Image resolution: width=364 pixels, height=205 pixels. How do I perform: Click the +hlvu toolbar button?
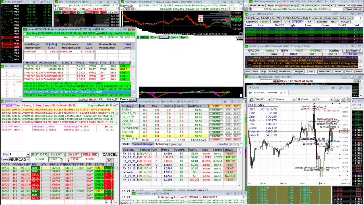326,5
